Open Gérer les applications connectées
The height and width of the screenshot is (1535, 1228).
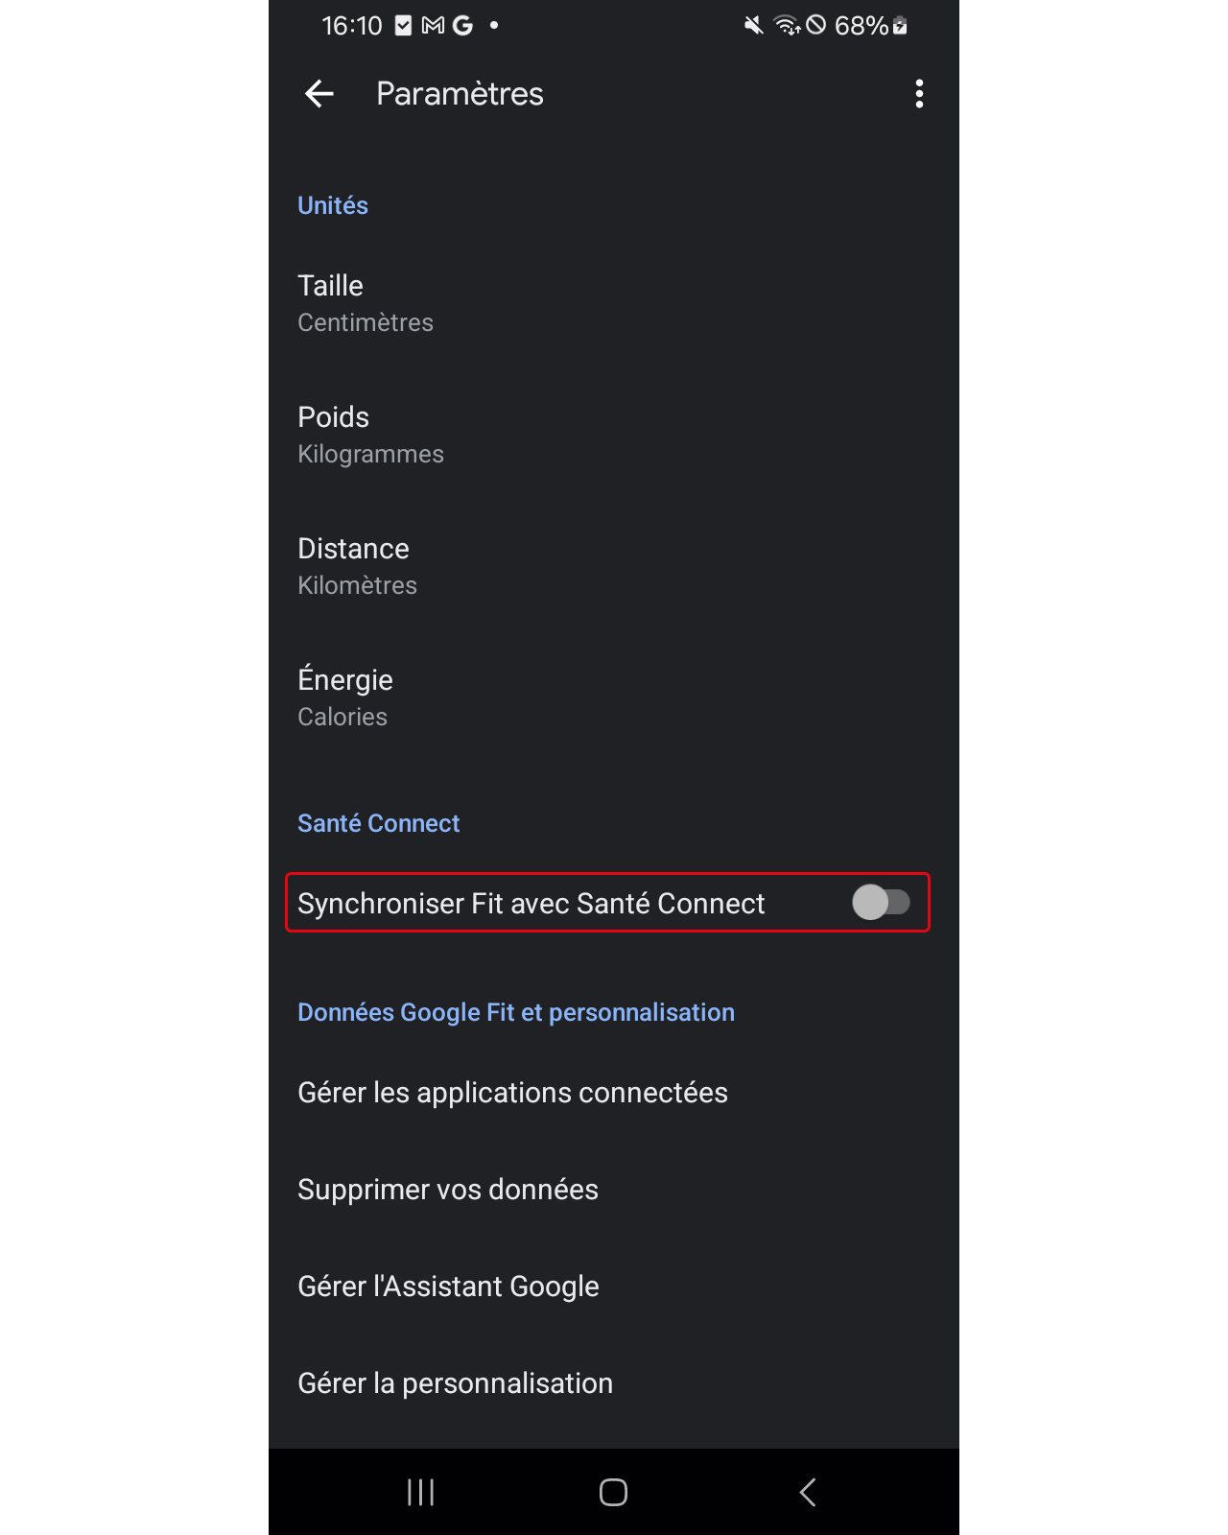614,1093
